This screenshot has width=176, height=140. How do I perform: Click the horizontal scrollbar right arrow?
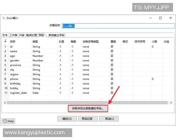(171, 103)
